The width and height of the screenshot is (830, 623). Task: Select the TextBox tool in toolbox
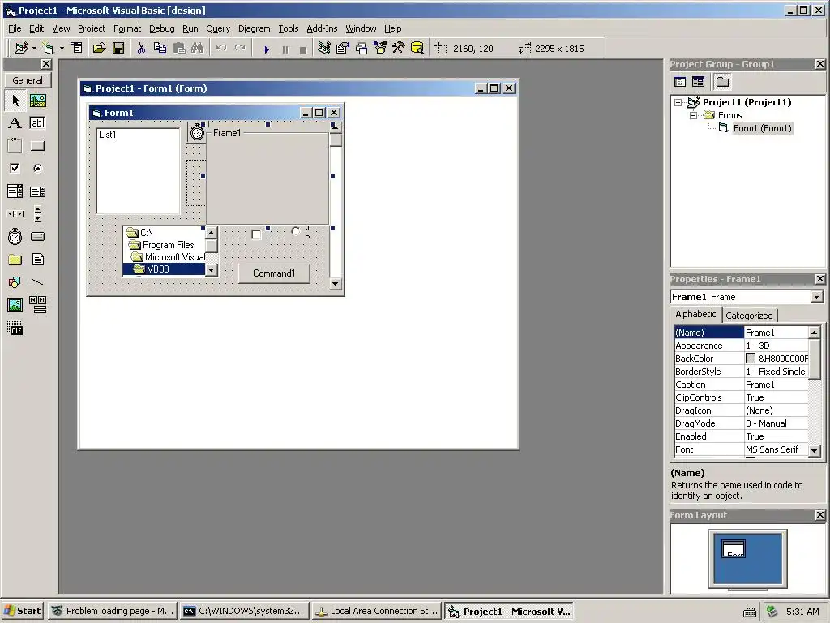[x=37, y=123]
